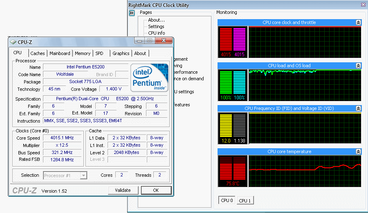Collapse the CPU core temperature panel

(x=358, y=152)
